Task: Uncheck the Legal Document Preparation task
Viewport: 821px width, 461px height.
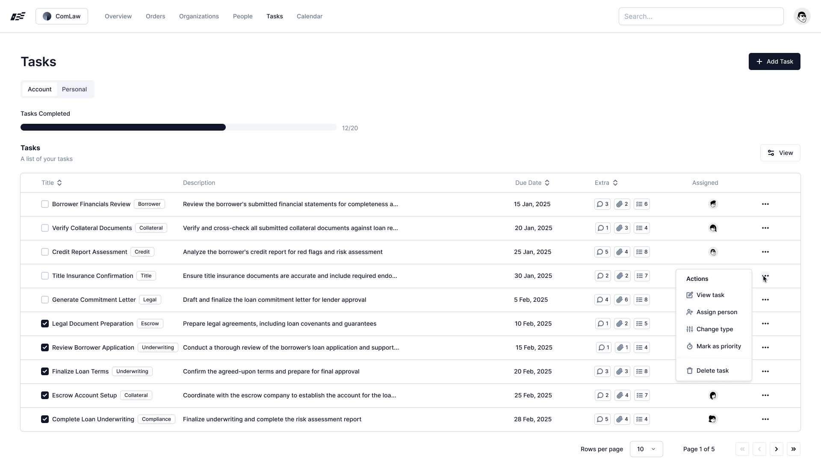Action: point(45,324)
